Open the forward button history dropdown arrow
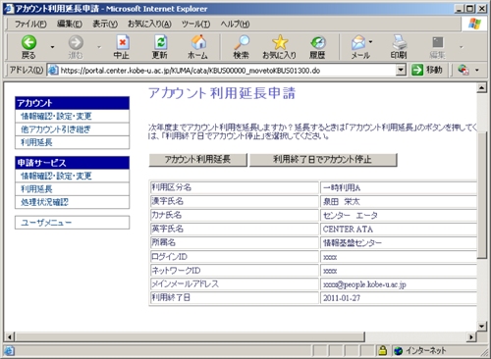Screen dimensions: 491x359 99,47
